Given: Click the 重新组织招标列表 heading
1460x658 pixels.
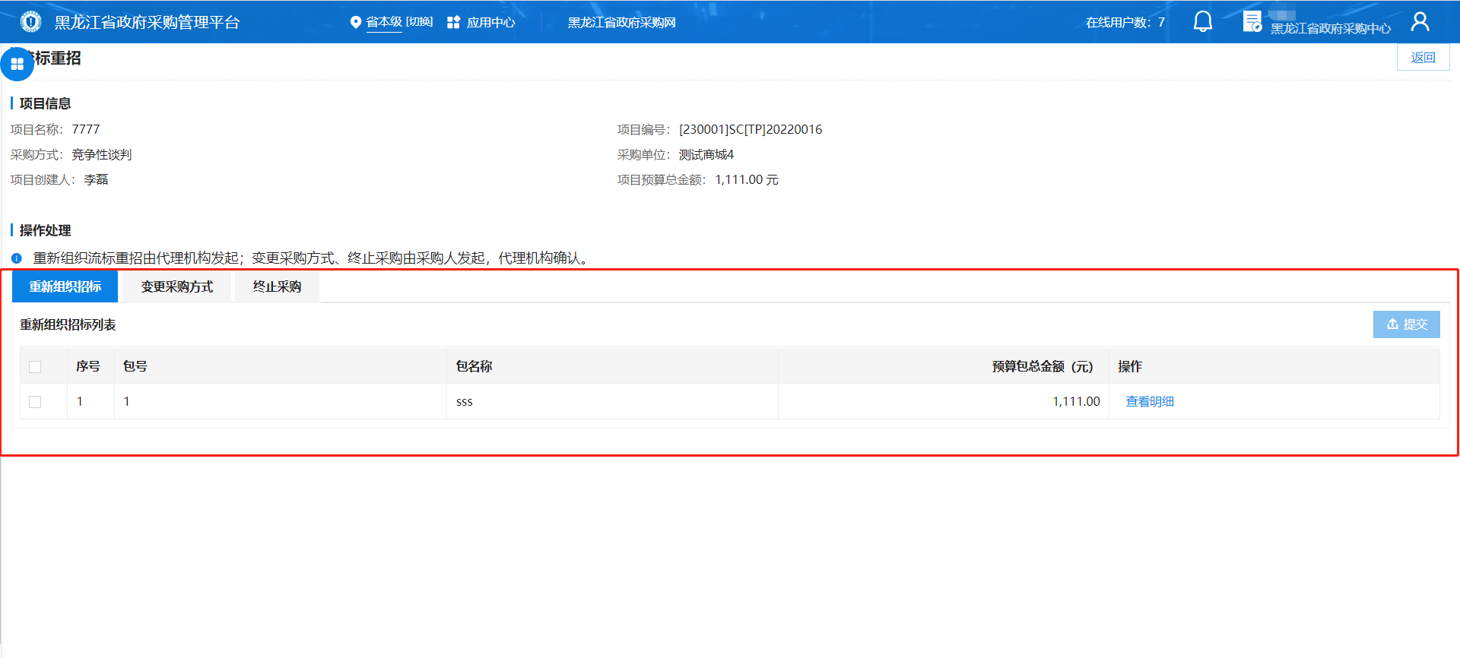Looking at the screenshot, I should click(x=68, y=324).
